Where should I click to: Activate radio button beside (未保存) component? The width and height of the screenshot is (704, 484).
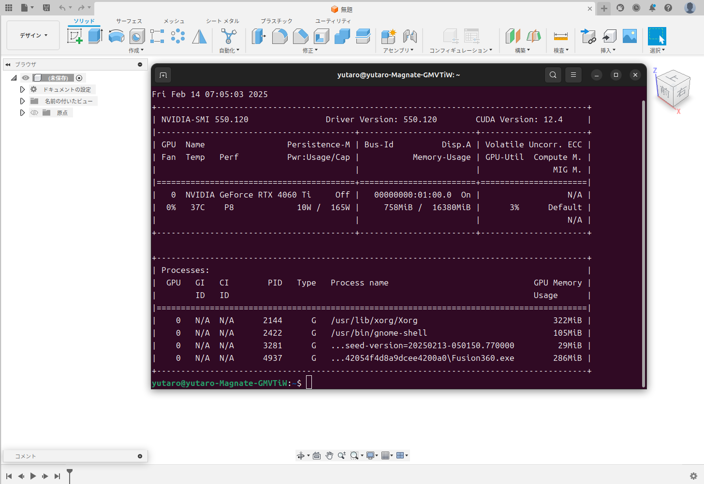pyautogui.click(x=79, y=78)
